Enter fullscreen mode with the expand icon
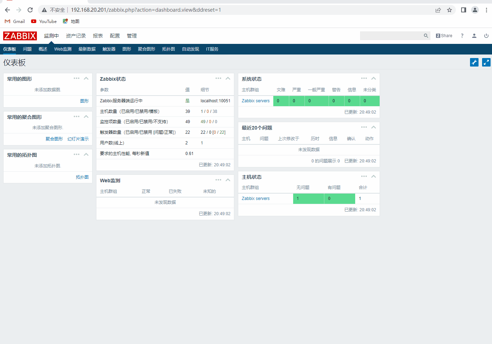The height and width of the screenshot is (344, 492). (x=486, y=62)
